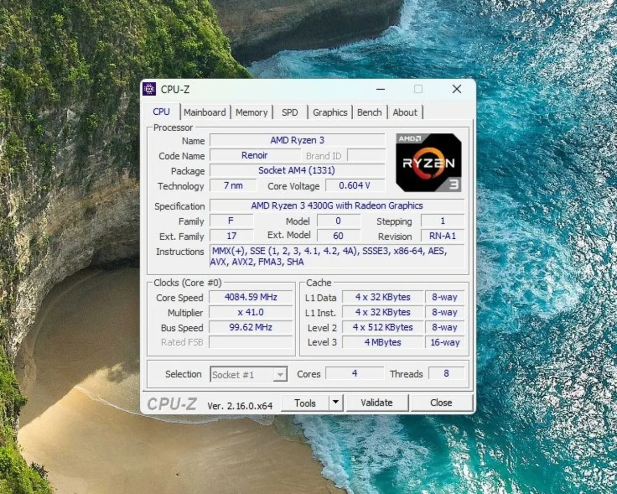Click the Bus Speed value 99.62 MHz
The image size is (617, 494).
click(251, 327)
